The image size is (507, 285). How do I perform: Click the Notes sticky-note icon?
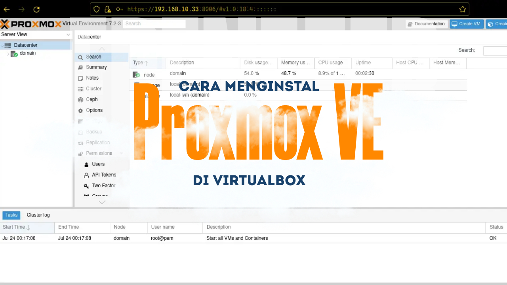(x=80, y=78)
